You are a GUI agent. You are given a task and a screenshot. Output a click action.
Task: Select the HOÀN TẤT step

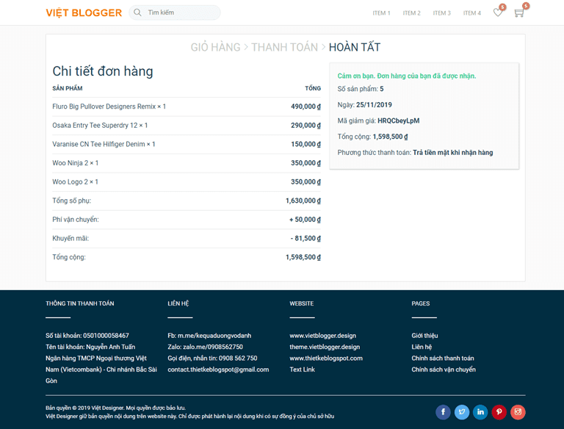pos(355,47)
